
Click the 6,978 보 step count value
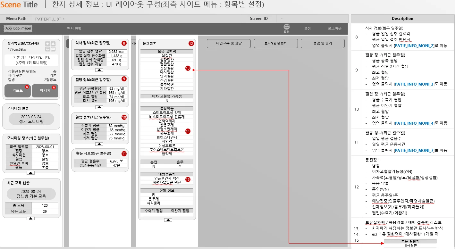pyautogui.click(x=117, y=161)
